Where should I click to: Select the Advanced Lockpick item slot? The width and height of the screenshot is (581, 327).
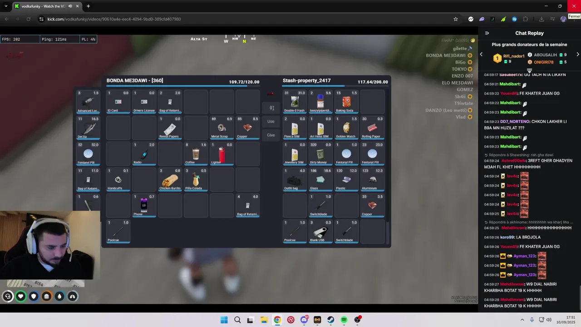point(88,101)
